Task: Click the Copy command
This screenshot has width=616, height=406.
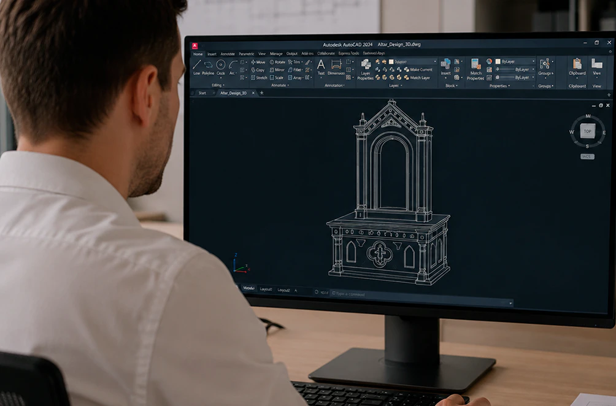Action: [x=258, y=70]
